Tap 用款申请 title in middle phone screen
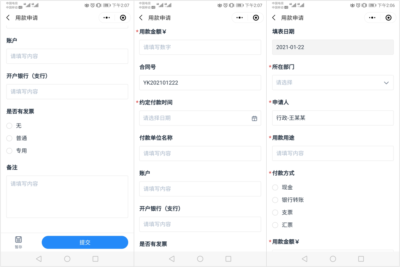400x267 pixels. tap(159, 18)
